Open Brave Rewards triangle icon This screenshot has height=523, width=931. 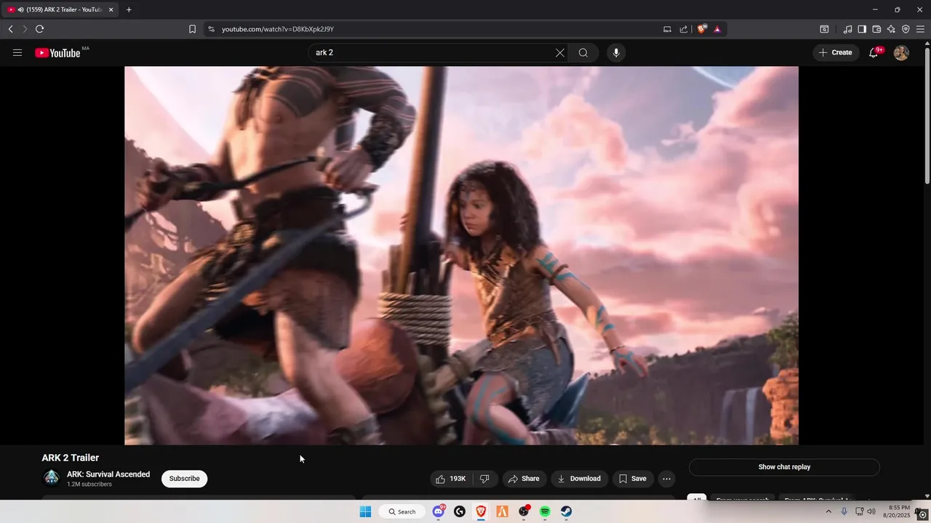point(717,29)
